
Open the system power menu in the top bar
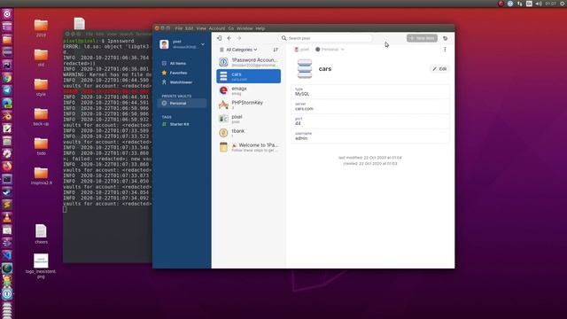[x=563, y=4]
